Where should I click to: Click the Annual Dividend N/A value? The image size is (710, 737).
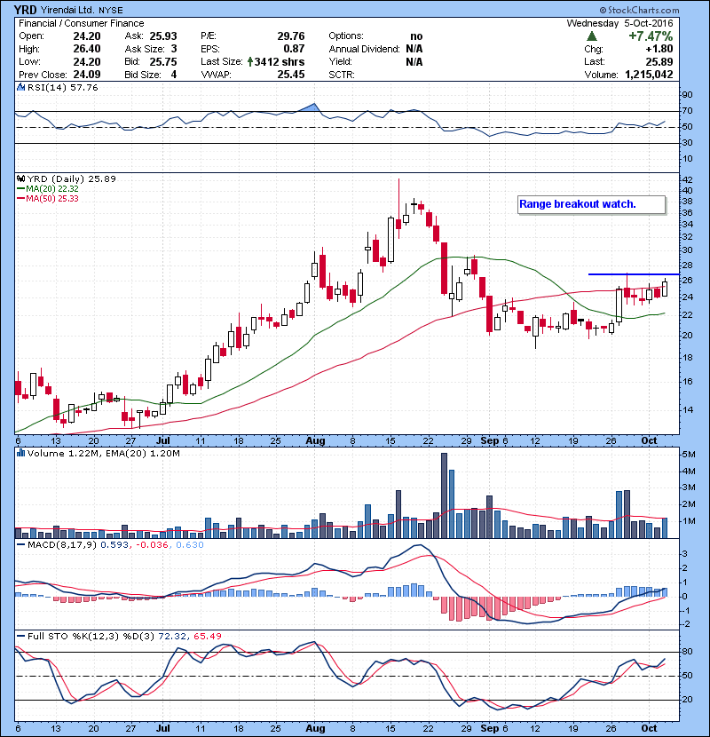(414, 49)
